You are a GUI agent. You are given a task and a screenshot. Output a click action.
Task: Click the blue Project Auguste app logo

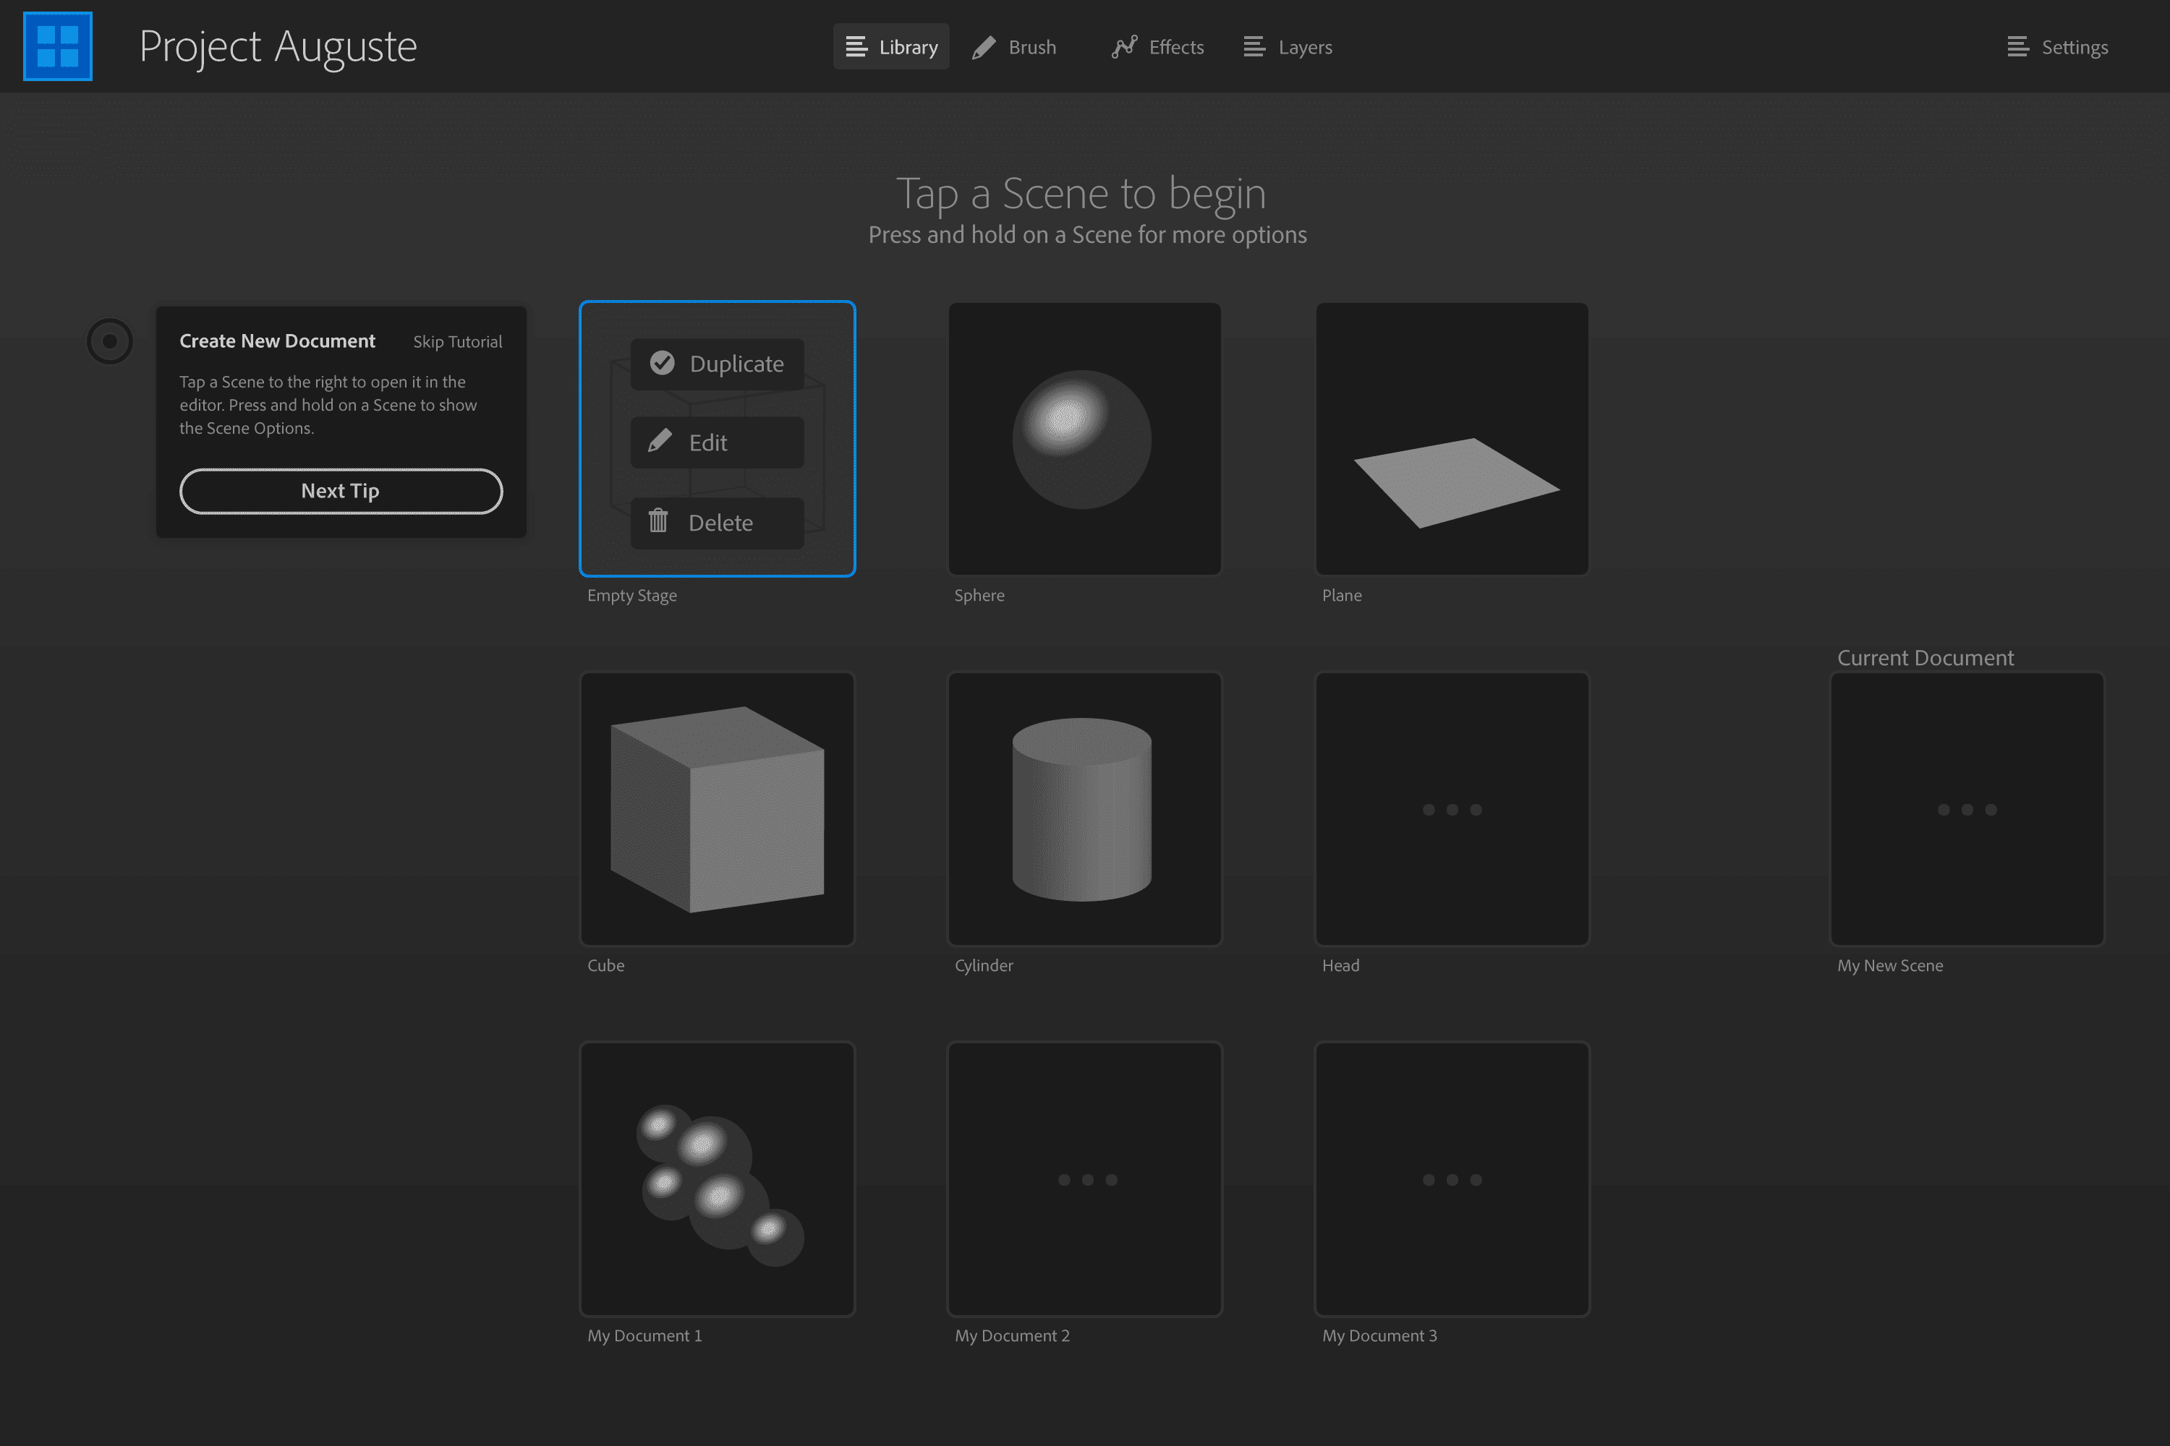[x=57, y=46]
